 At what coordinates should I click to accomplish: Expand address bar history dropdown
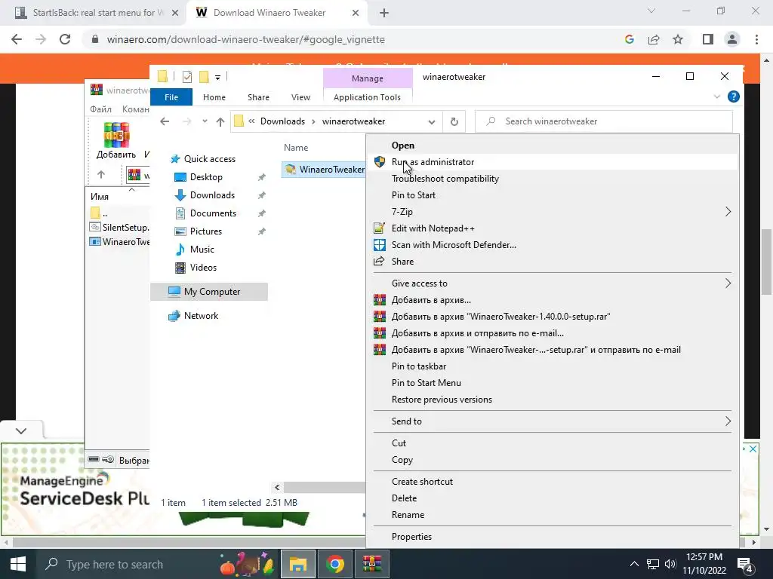click(432, 121)
